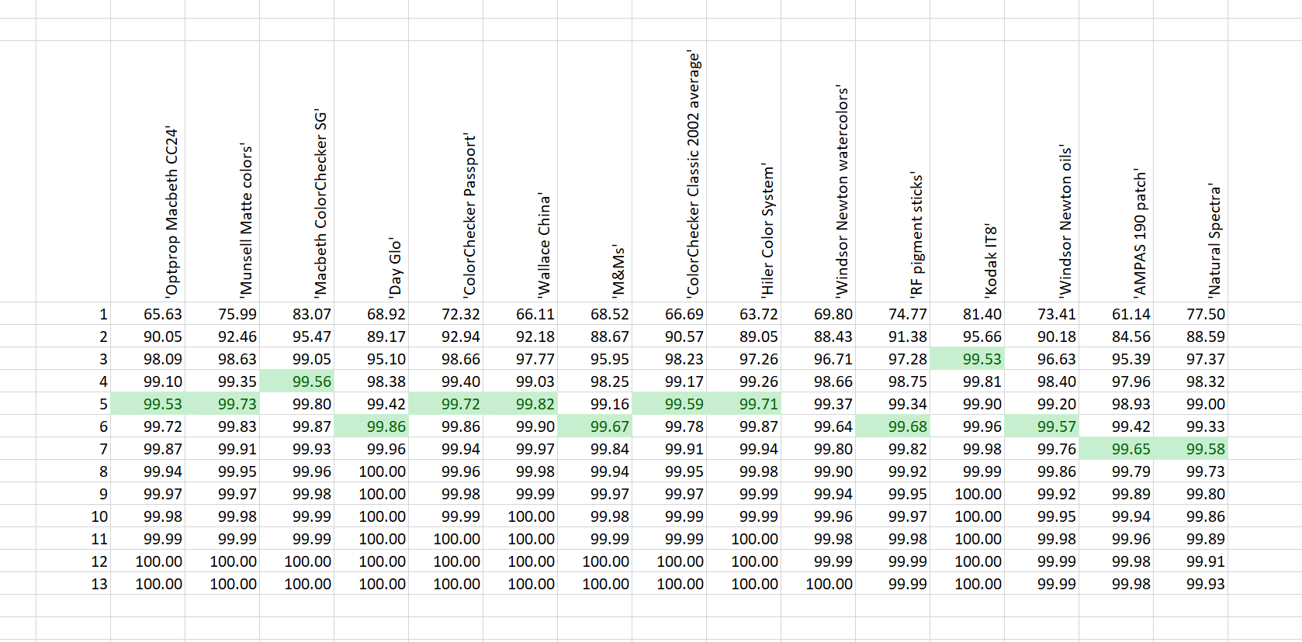Click the 'RF pigment sticks' header cell
Viewport: 1302px width, 642px height.
coord(892,171)
